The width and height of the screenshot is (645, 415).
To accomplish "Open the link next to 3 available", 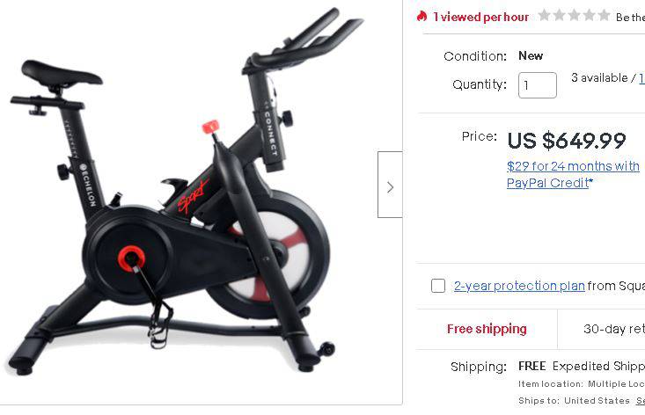I will 641,77.
